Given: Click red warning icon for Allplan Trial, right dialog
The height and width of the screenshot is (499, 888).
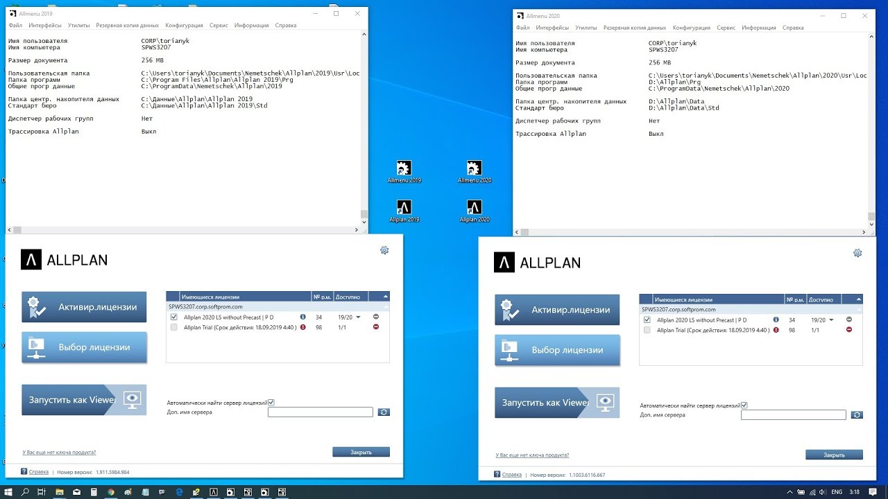Looking at the screenshot, I should click(x=776, y=330).
